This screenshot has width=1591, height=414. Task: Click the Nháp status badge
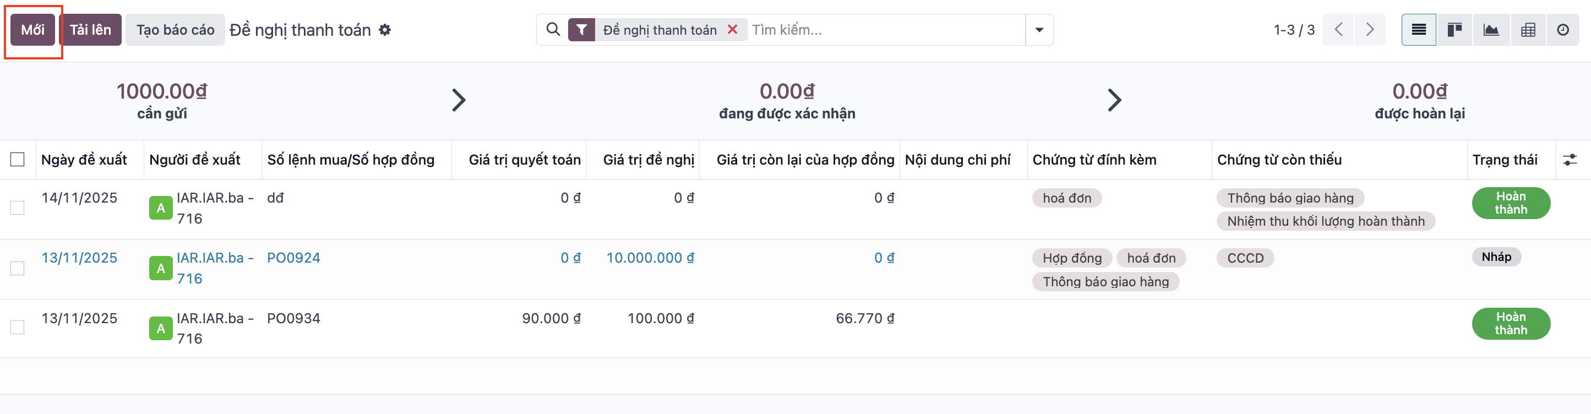point(1496,257)
